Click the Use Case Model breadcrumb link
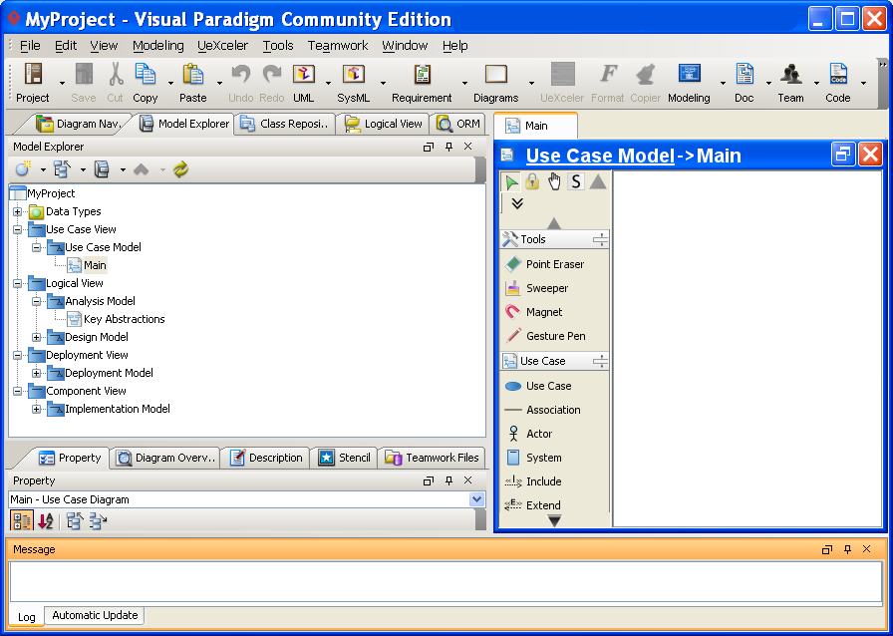The image size is (893, 636). click(600, 156)
